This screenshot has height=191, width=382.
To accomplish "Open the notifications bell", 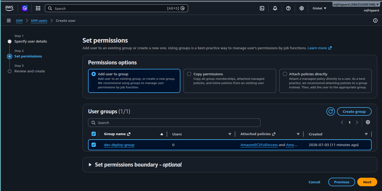I will [275, 8].
